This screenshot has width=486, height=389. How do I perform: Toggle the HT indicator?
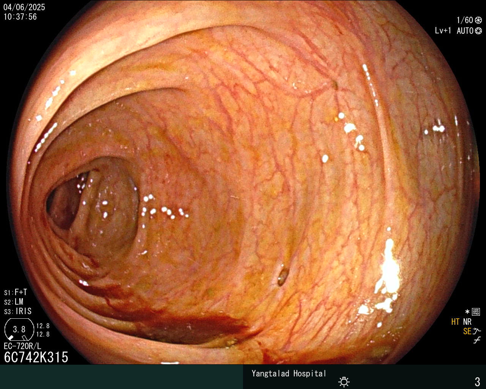[455, 322]
